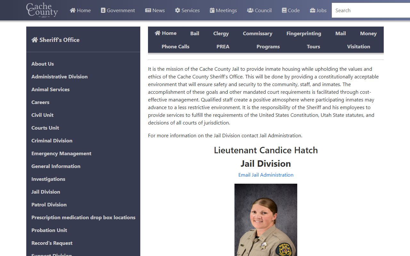Screen dimensions: 410x256
Task: Click the Jail Division heading under the lieutenant's name
Action: [x=266, y=164]
